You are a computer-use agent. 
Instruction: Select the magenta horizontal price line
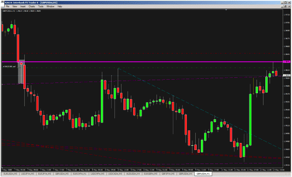coord(142,61)
